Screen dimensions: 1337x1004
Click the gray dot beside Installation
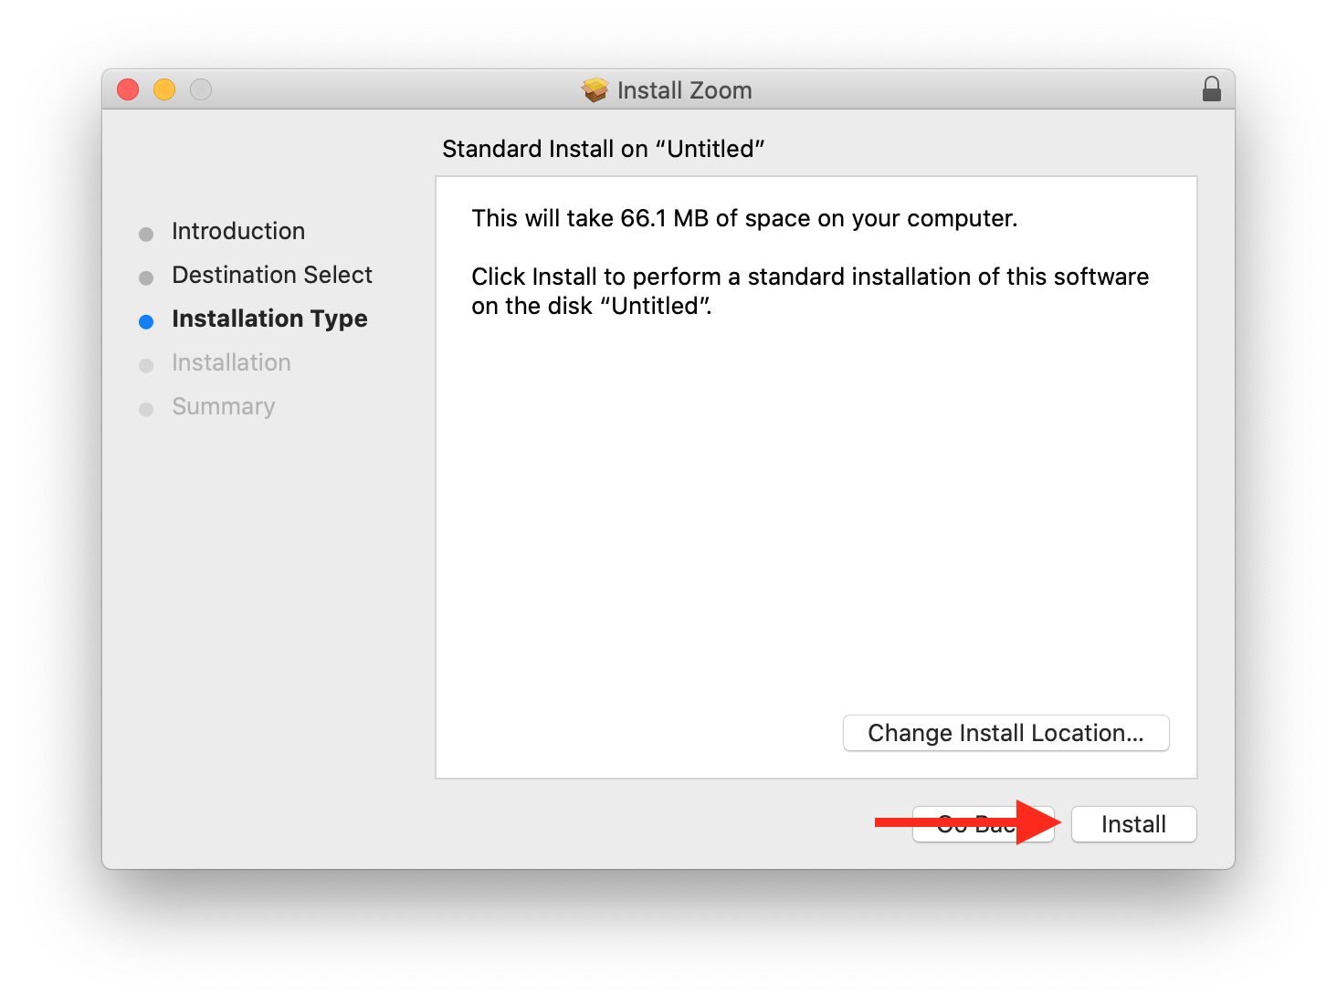coord(146,365)
